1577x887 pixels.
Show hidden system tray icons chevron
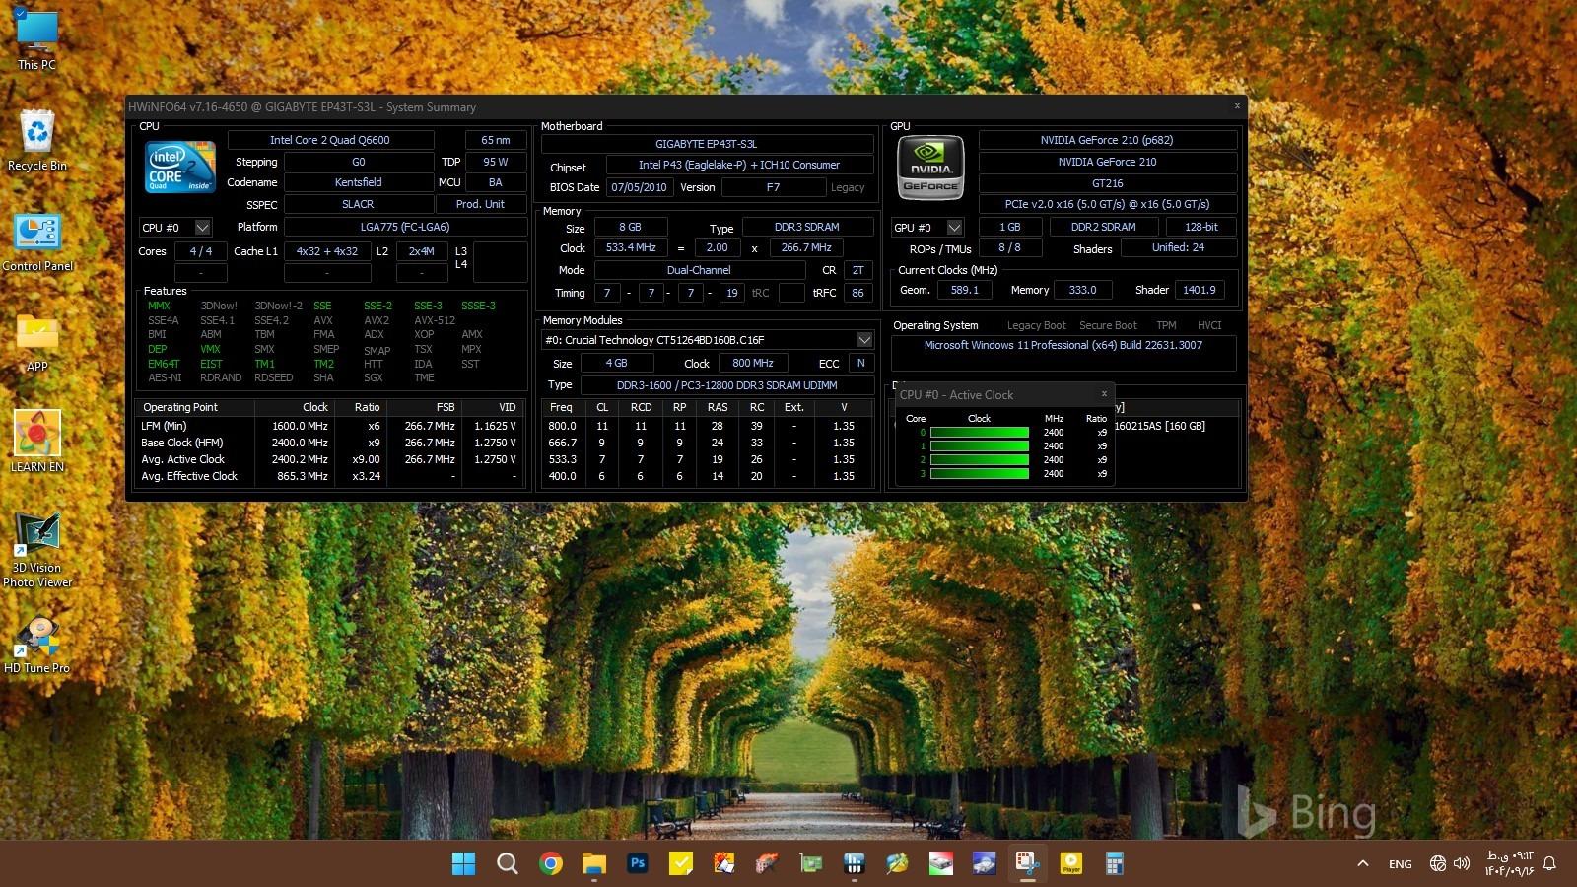click(x=1362, y=863)
